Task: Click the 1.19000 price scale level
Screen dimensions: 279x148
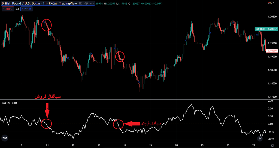Action: click(x=272, y=57)
